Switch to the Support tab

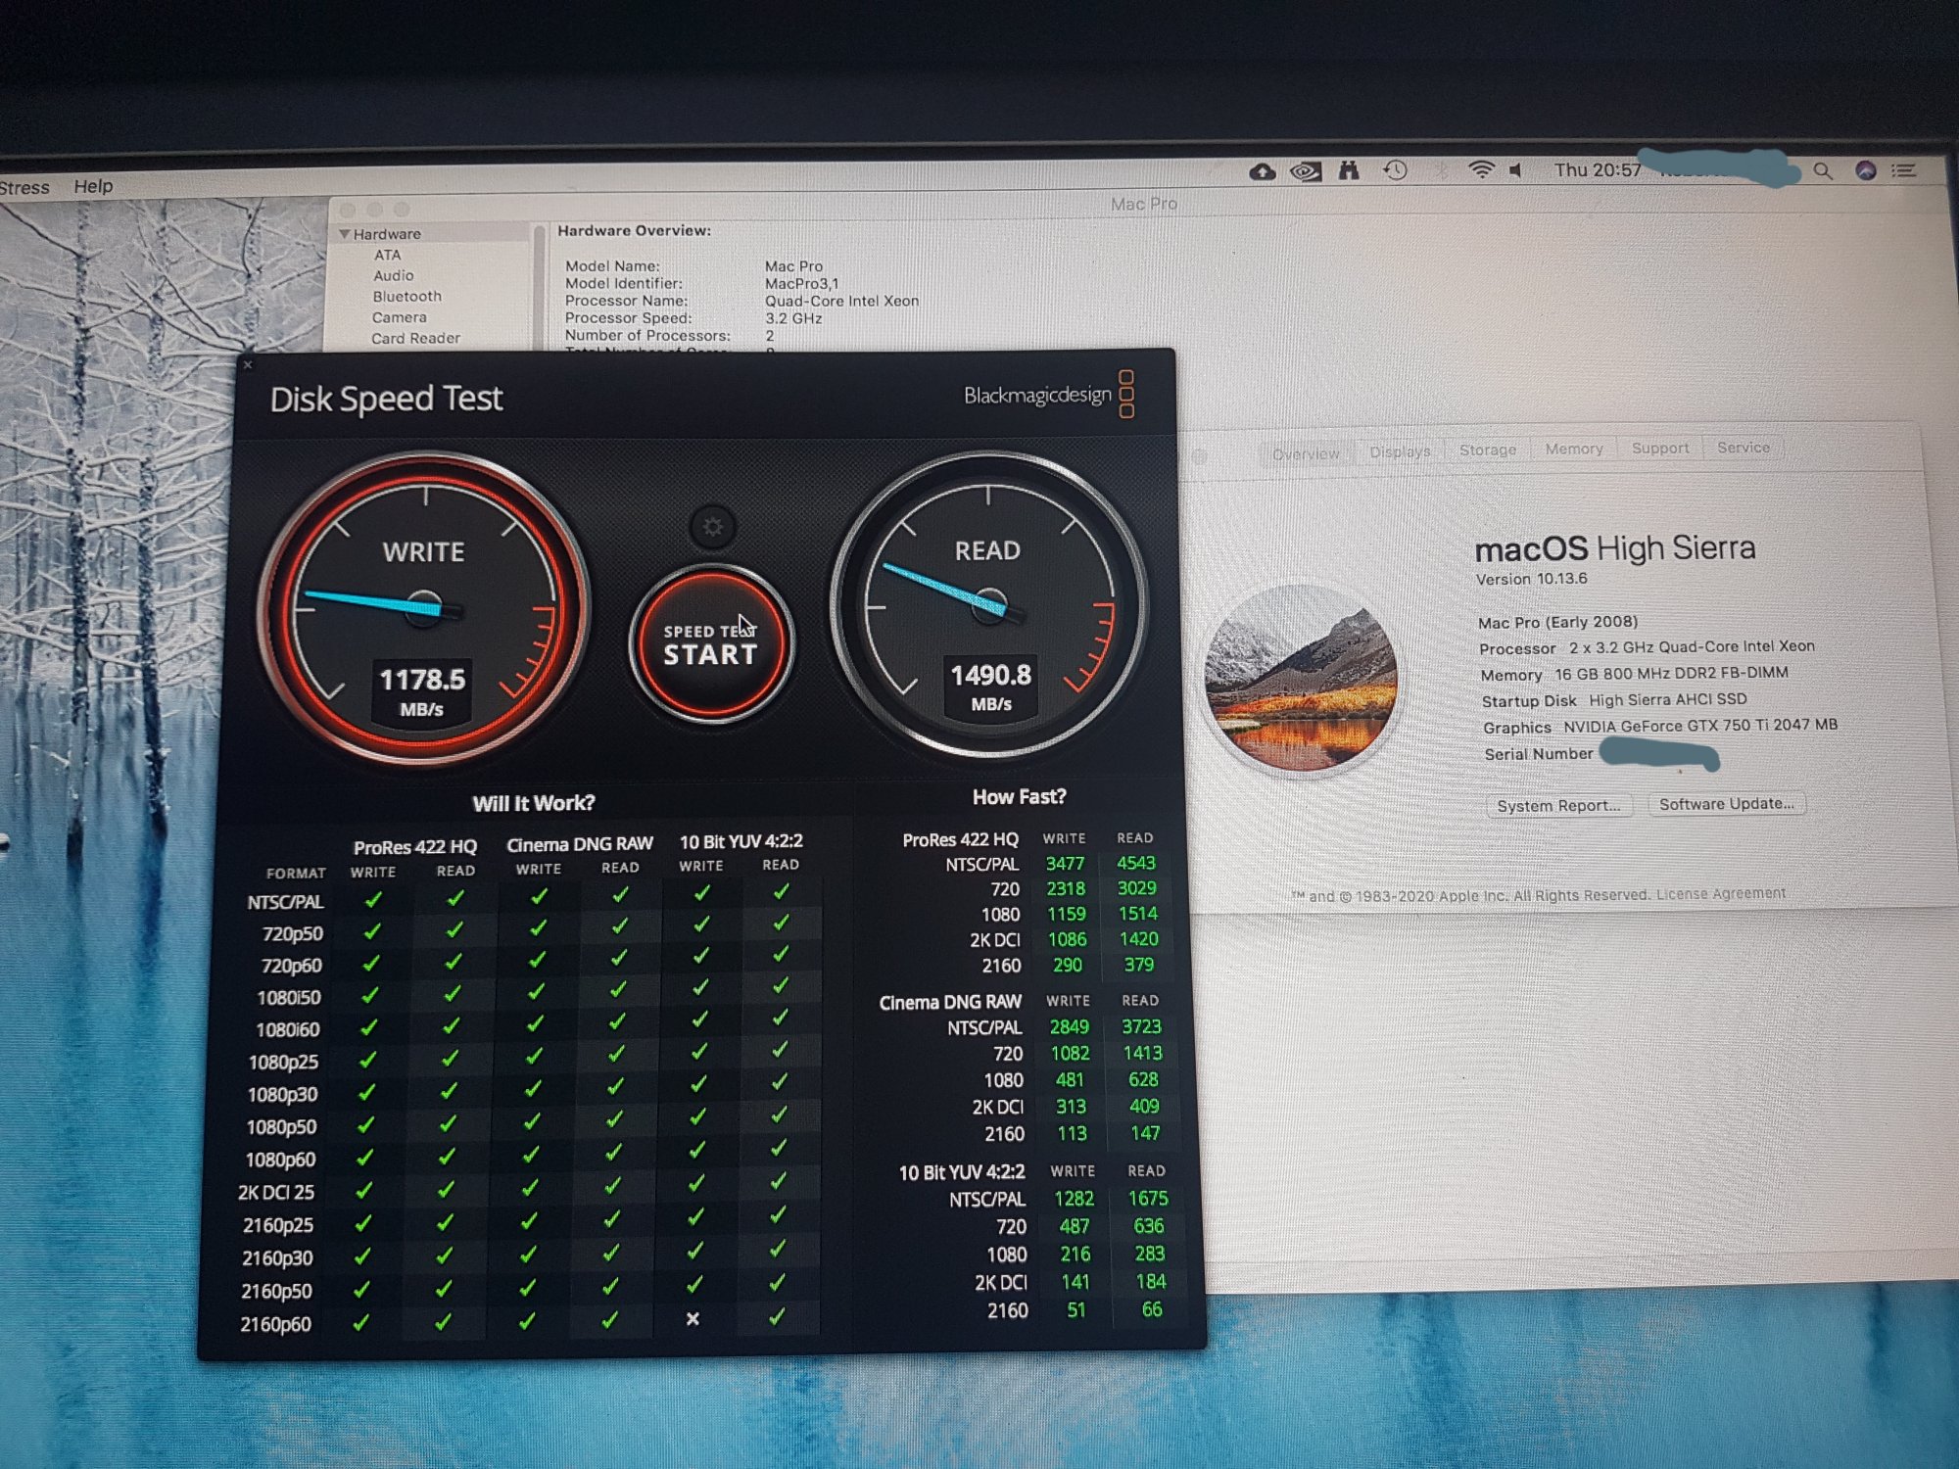[1660, 448]
